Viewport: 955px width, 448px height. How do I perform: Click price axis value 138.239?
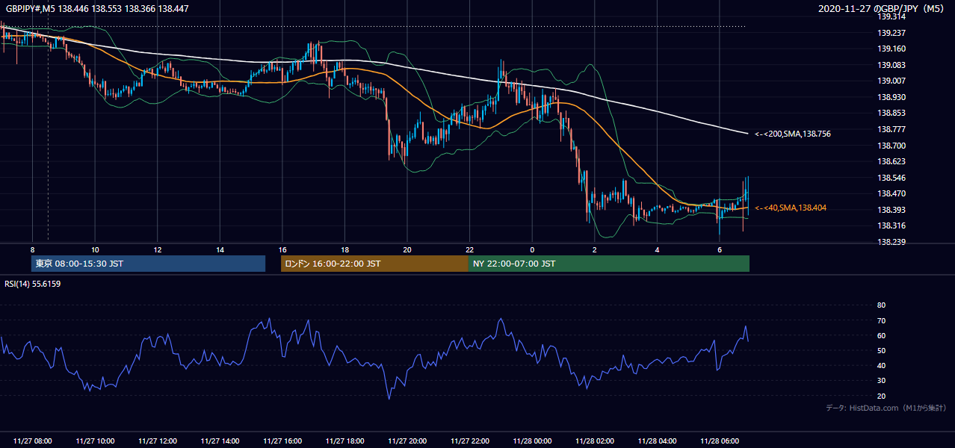coord(891,242)
